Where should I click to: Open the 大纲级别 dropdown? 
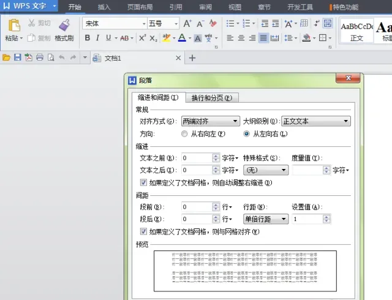(x=316, y=121)
